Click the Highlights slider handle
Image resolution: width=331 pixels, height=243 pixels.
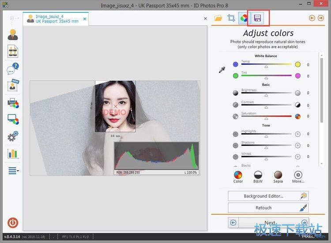tap(267, 136)
